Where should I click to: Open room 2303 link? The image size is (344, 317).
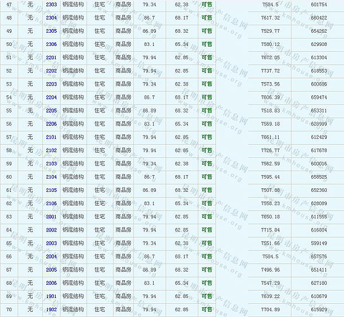click(x=51, y=5)
